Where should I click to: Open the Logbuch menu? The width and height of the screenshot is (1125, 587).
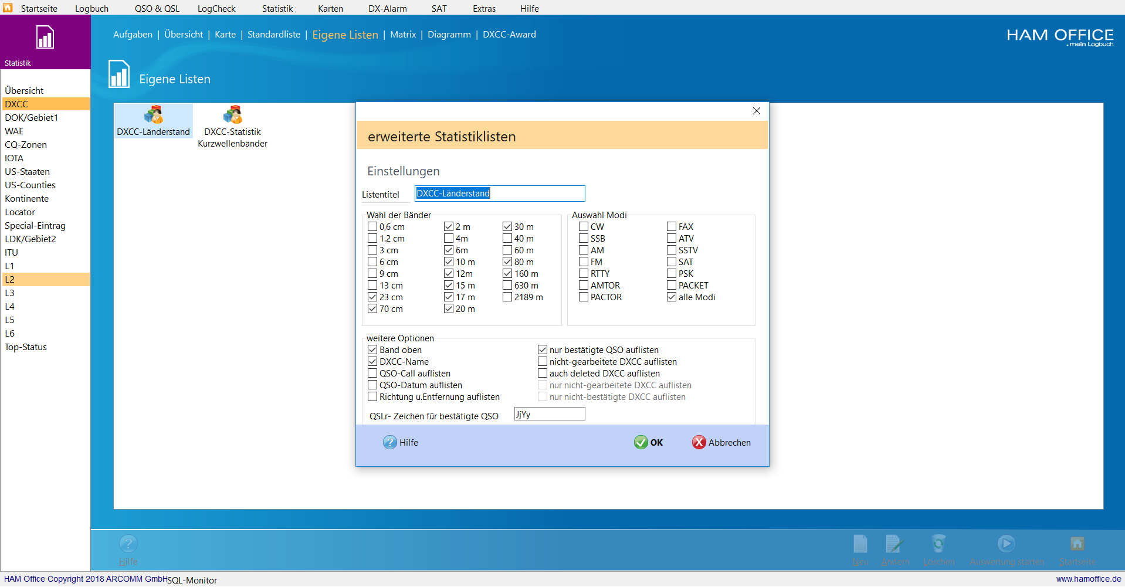pos(92,8)
